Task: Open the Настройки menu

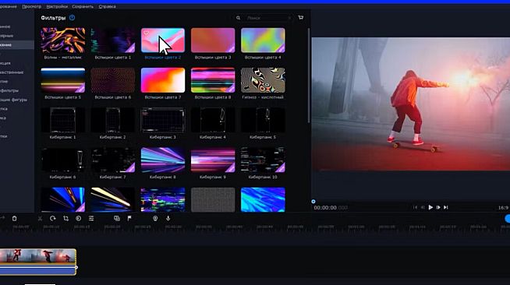Action: click(x=57, y=6)
